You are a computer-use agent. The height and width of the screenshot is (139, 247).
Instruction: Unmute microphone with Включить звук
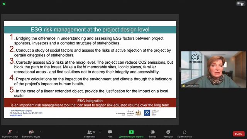(10, 134)
